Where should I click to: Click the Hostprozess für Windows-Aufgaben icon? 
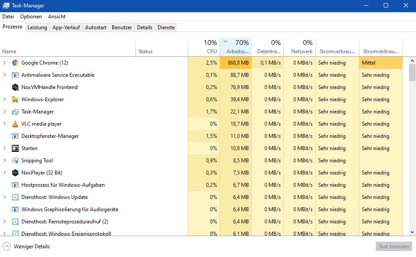click(x=15, y=185)
